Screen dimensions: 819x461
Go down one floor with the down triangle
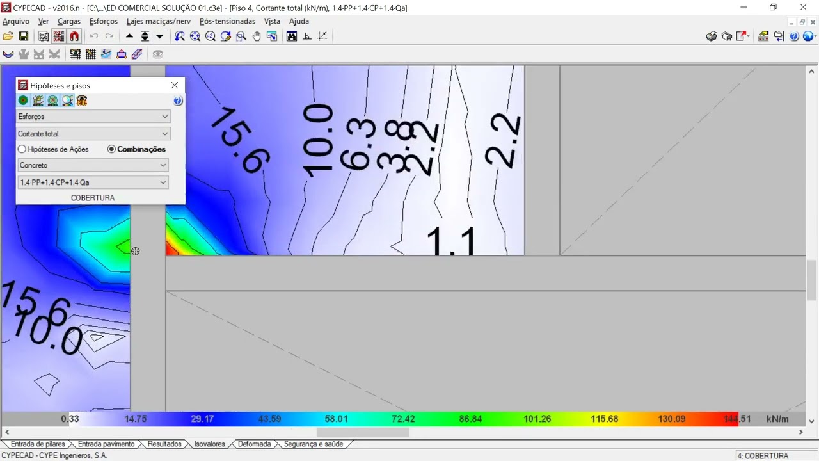tap(160, 36)
